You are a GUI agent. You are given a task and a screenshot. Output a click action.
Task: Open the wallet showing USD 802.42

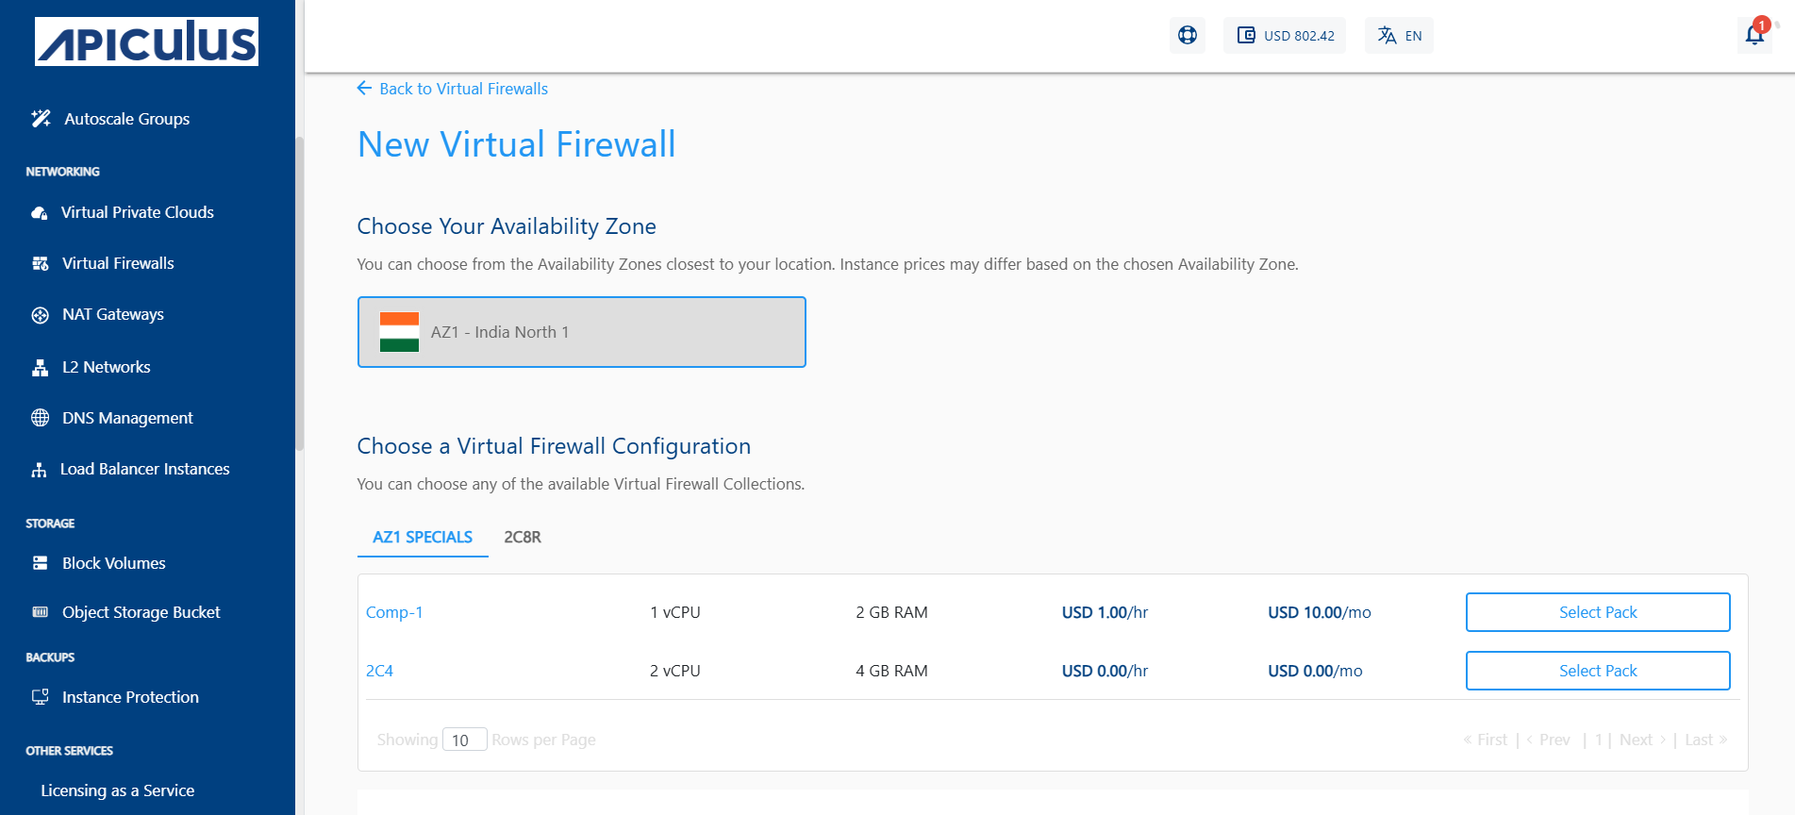[x=1284, y=35]
